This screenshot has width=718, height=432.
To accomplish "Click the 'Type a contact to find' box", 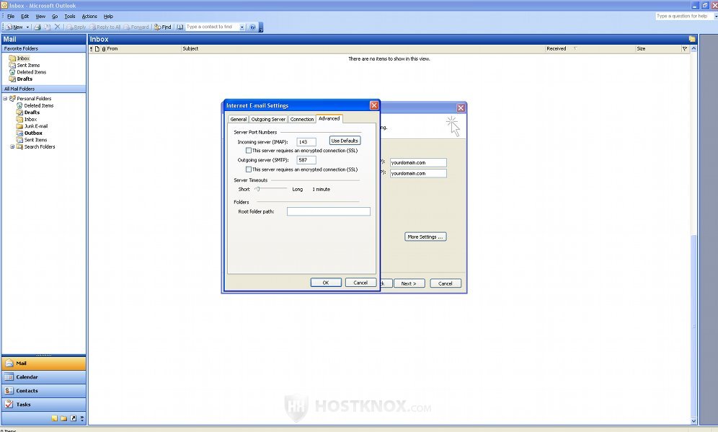I will coord(213,27).
